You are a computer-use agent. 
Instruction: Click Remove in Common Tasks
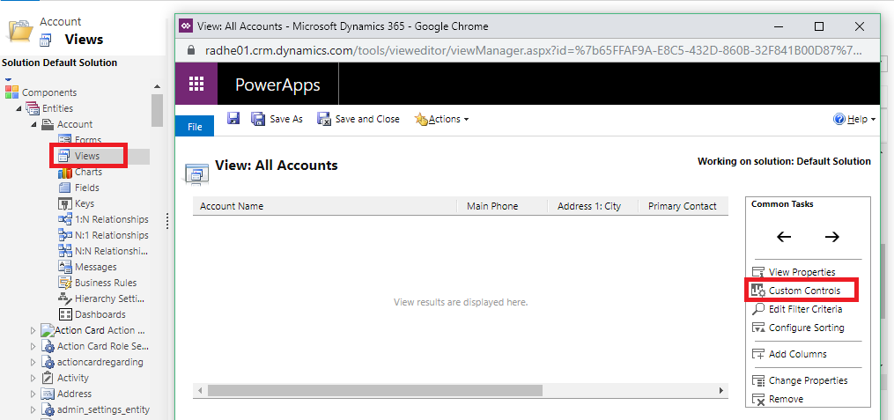tap(778, 399)
